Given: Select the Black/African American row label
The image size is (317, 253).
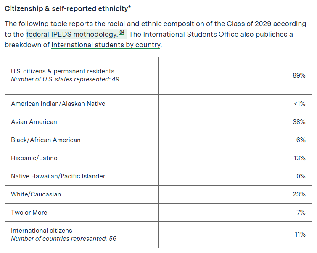Looking at the screenshot, I should tap(46, 140).
